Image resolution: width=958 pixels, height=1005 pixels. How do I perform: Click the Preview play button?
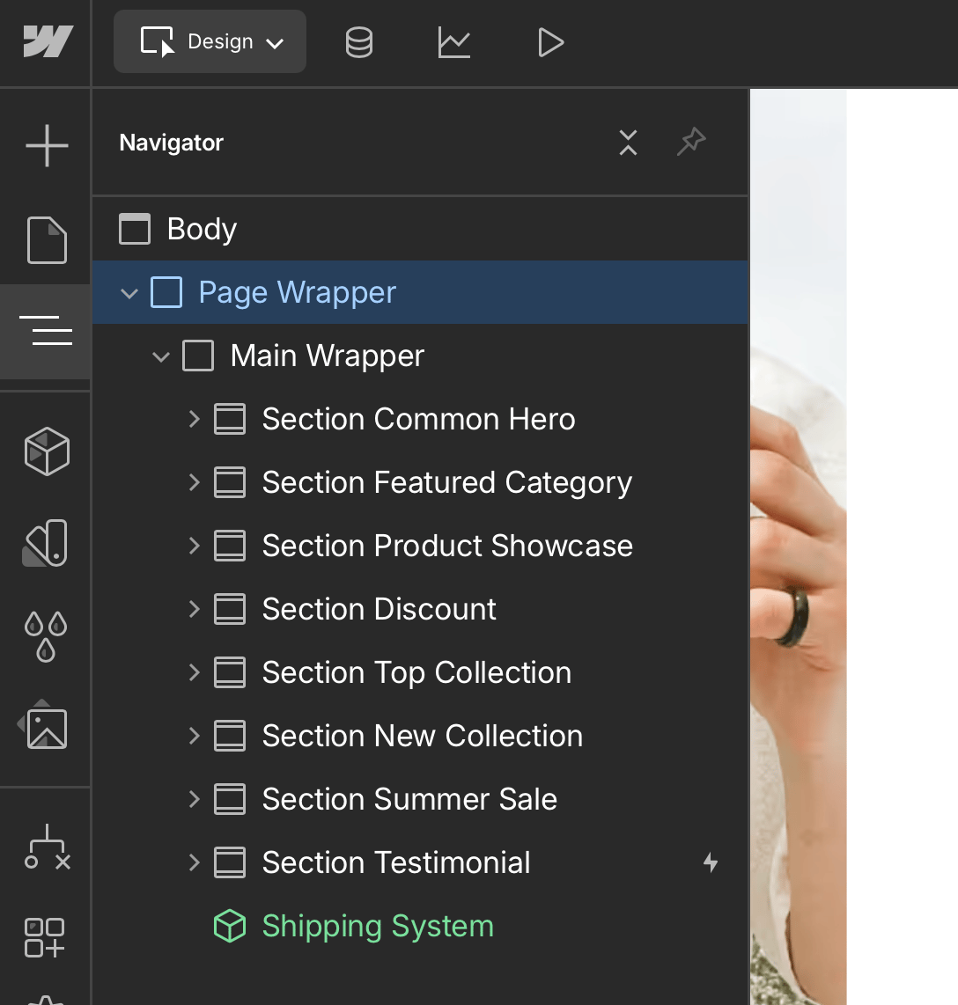(x=550, y=42)
